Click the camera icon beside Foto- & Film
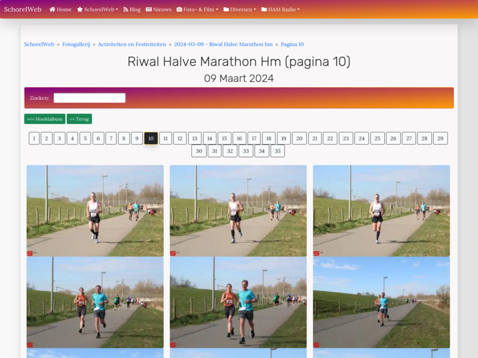Viewport: 478px width, 358px height. click(179, 10)
